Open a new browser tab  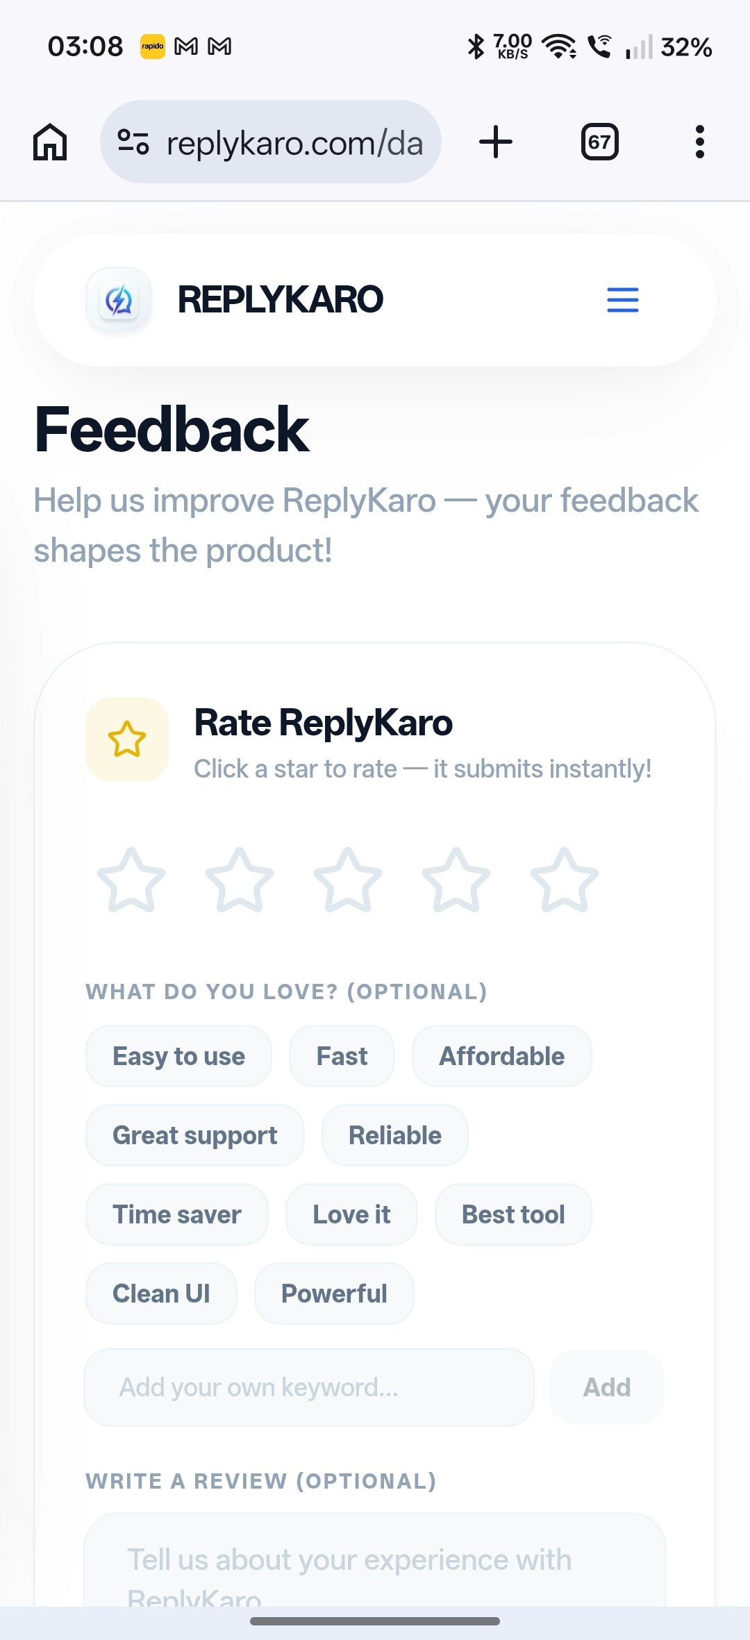(495, 142)
